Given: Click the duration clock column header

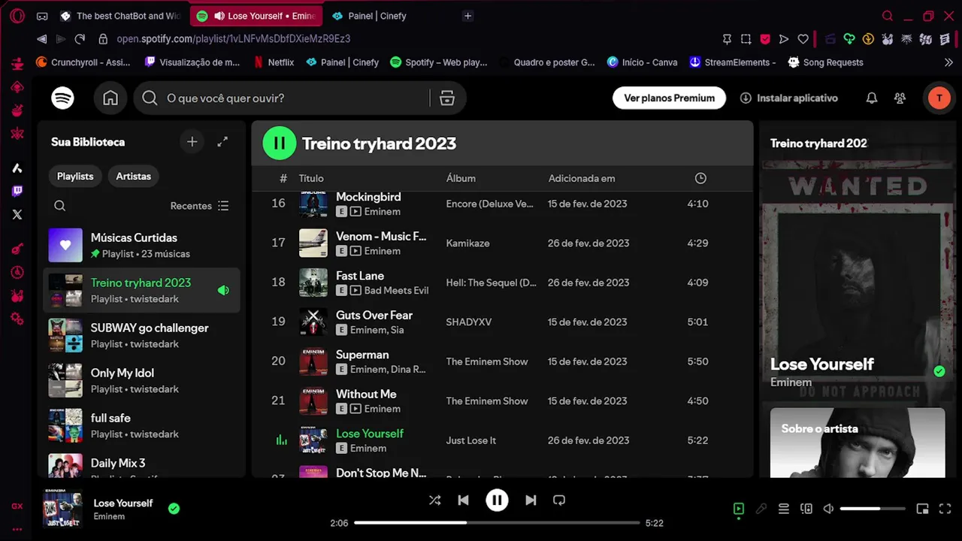Looking at the screenshot, I should tap(700, 178).
